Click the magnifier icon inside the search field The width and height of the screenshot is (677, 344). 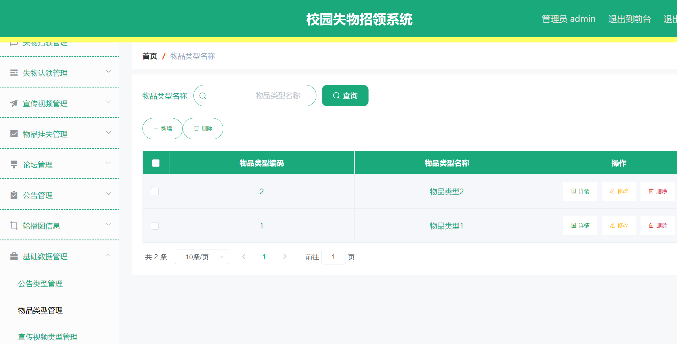coord(203,95)
